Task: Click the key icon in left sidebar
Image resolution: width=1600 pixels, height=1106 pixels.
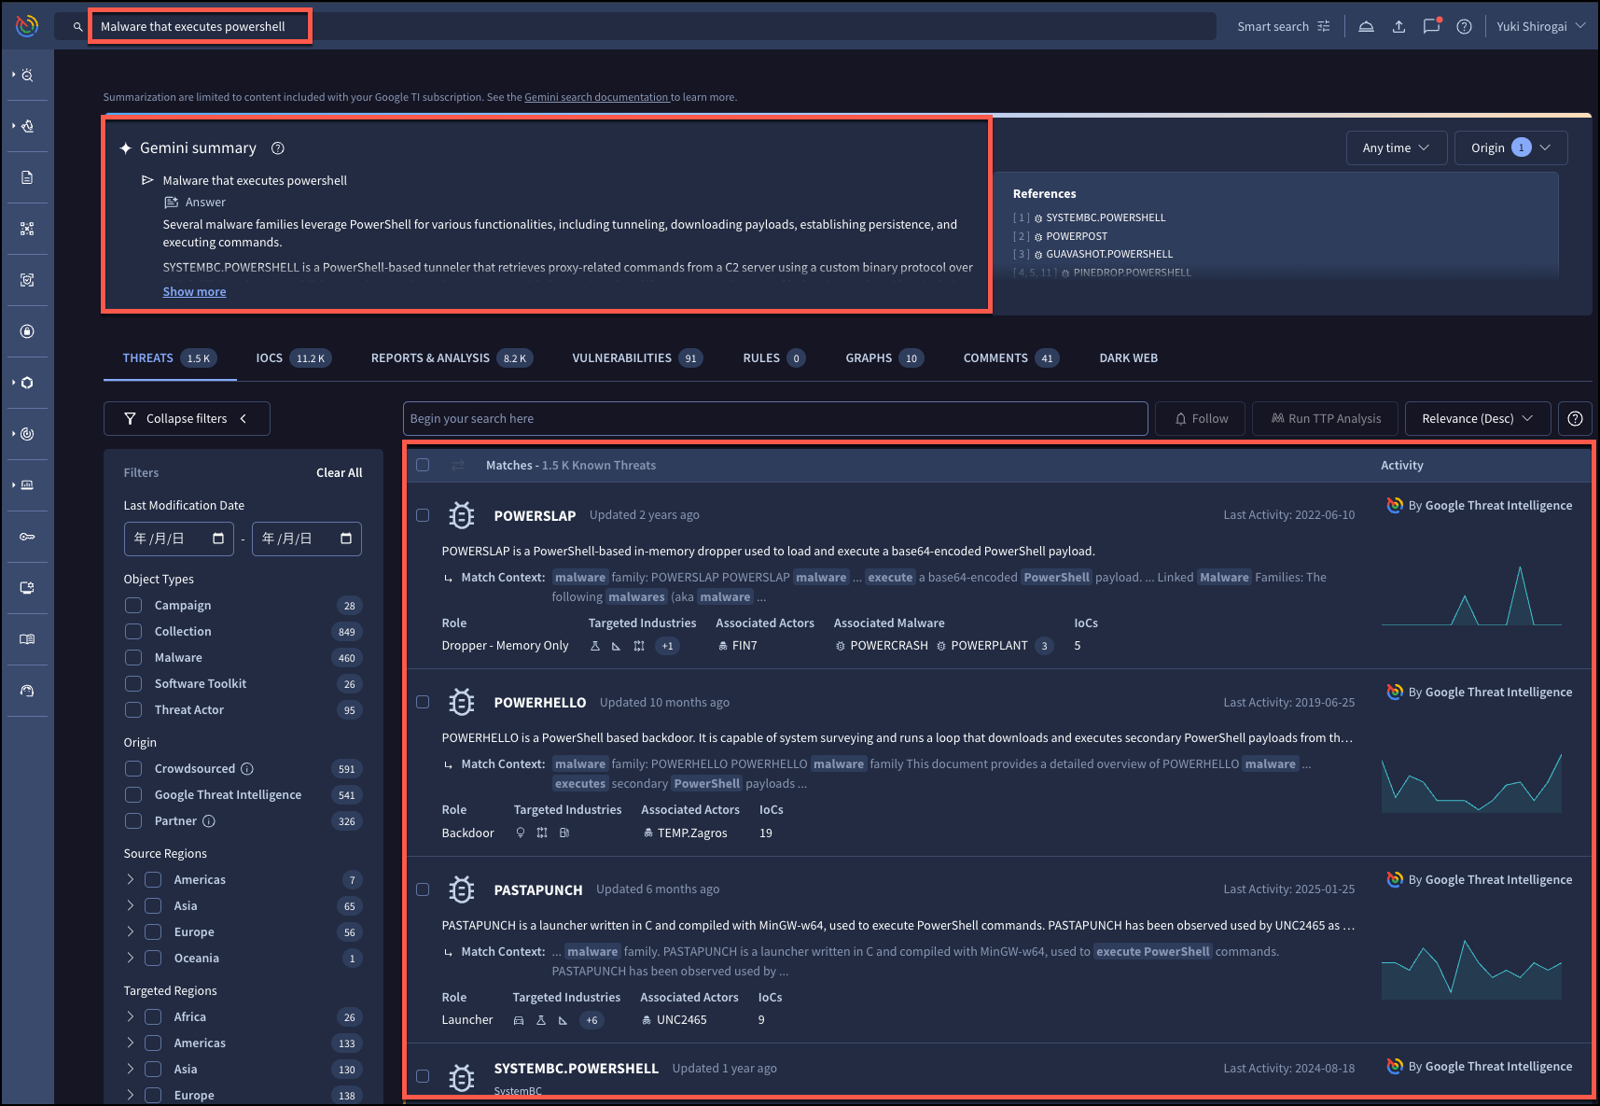Action: [x=27, y=537]
